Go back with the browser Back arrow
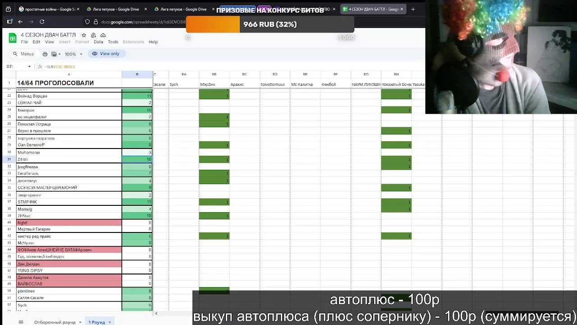The width and height of the screenshot is (577, 325). click(20, 21)
